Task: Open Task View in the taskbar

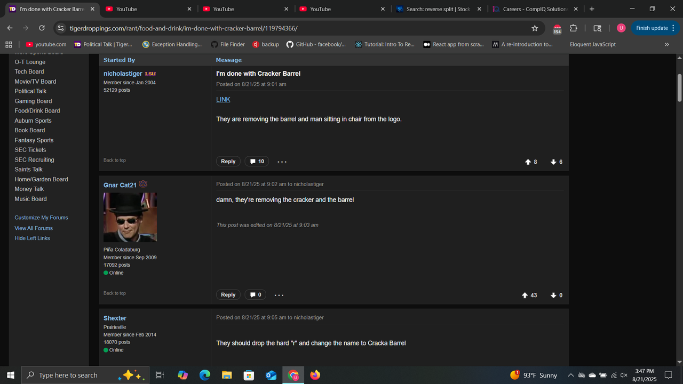Action: [x=160, y=375]
